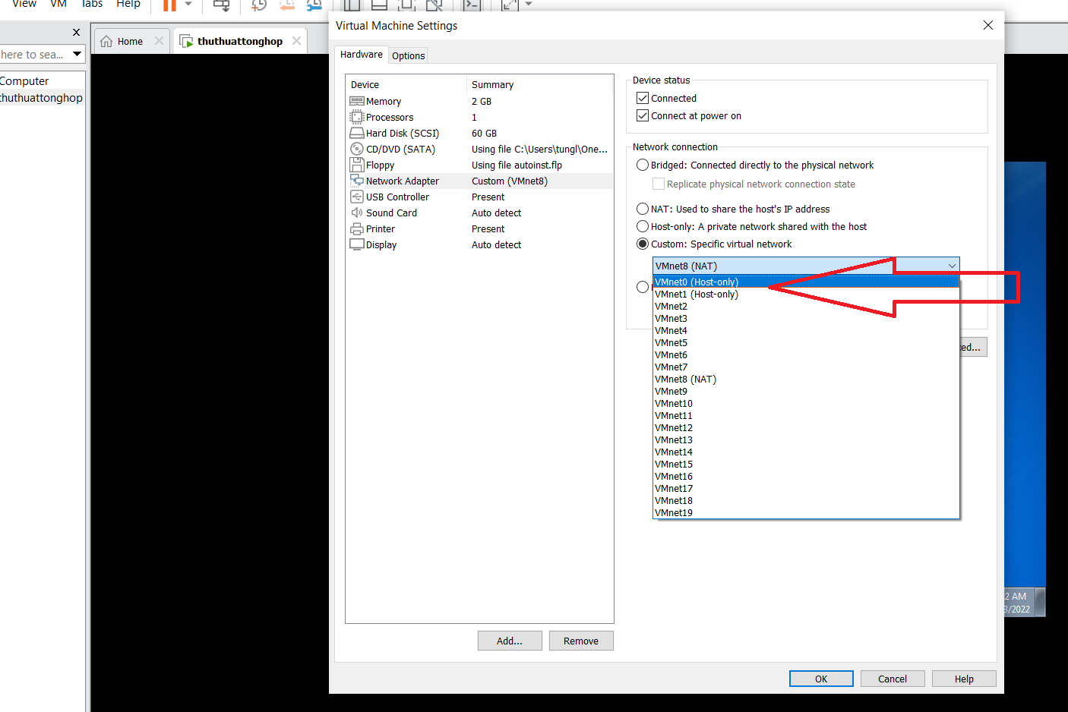Pick VMnet0 (Host-only) from the list
The width and height of the screenshot is (1068, 712).
click(x=697, y=282)
